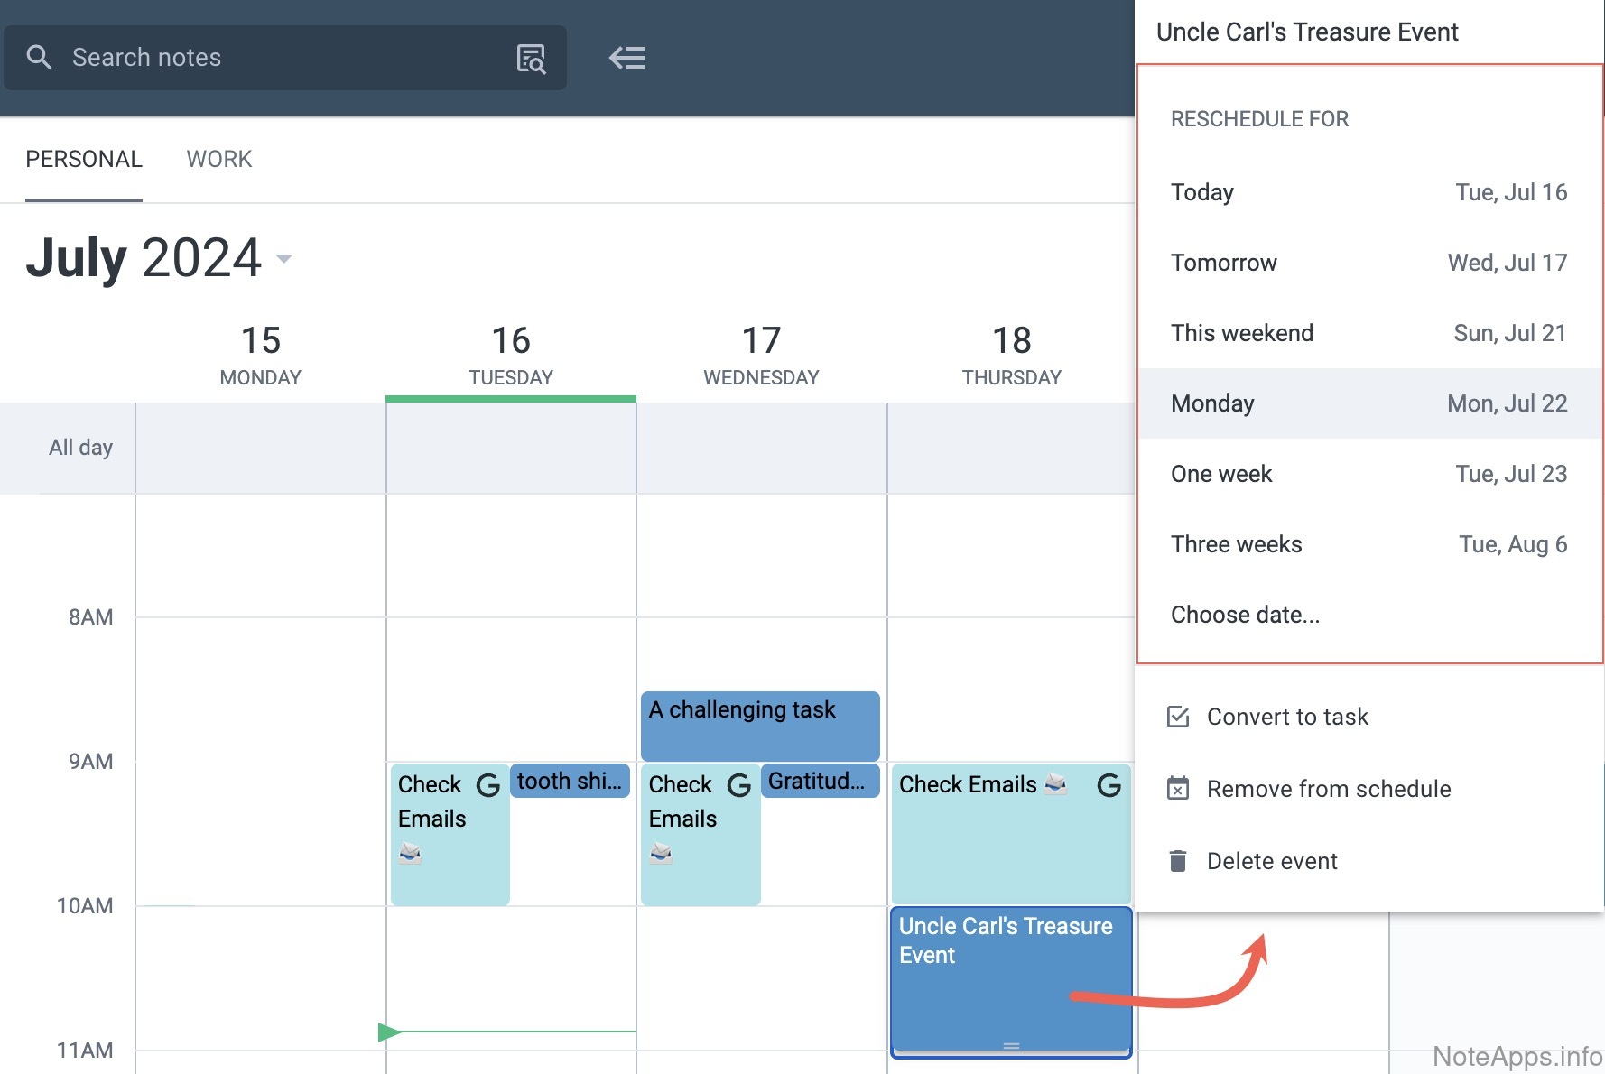Screen dimensions: 1605x1074
Task: Switch to the WORK tab
Action: coord(218,159)
